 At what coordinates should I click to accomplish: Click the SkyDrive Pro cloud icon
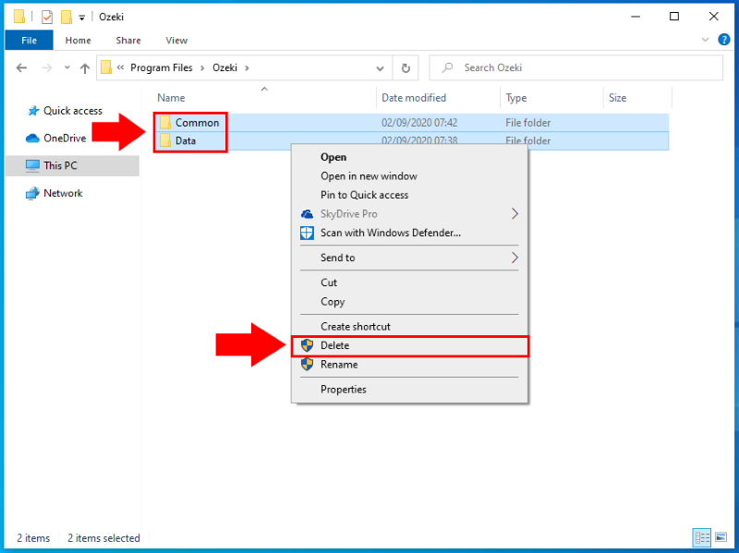(307, 214)
